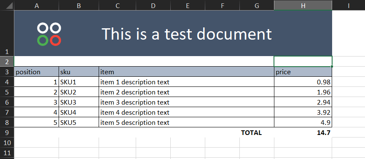Select row 11 header

[7, 153]
